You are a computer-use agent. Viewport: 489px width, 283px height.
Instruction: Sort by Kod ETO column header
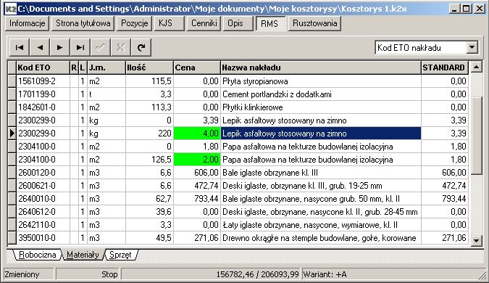(43, 67)
